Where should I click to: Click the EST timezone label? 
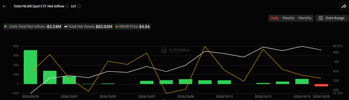[x=74, y=6]
